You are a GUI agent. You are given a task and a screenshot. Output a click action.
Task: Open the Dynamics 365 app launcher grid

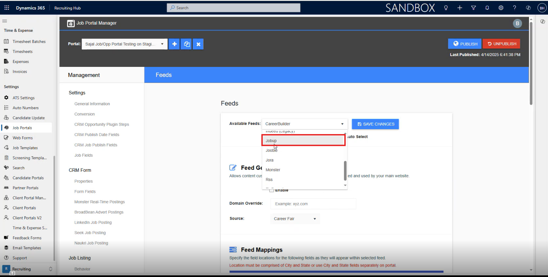click(7, 8)
